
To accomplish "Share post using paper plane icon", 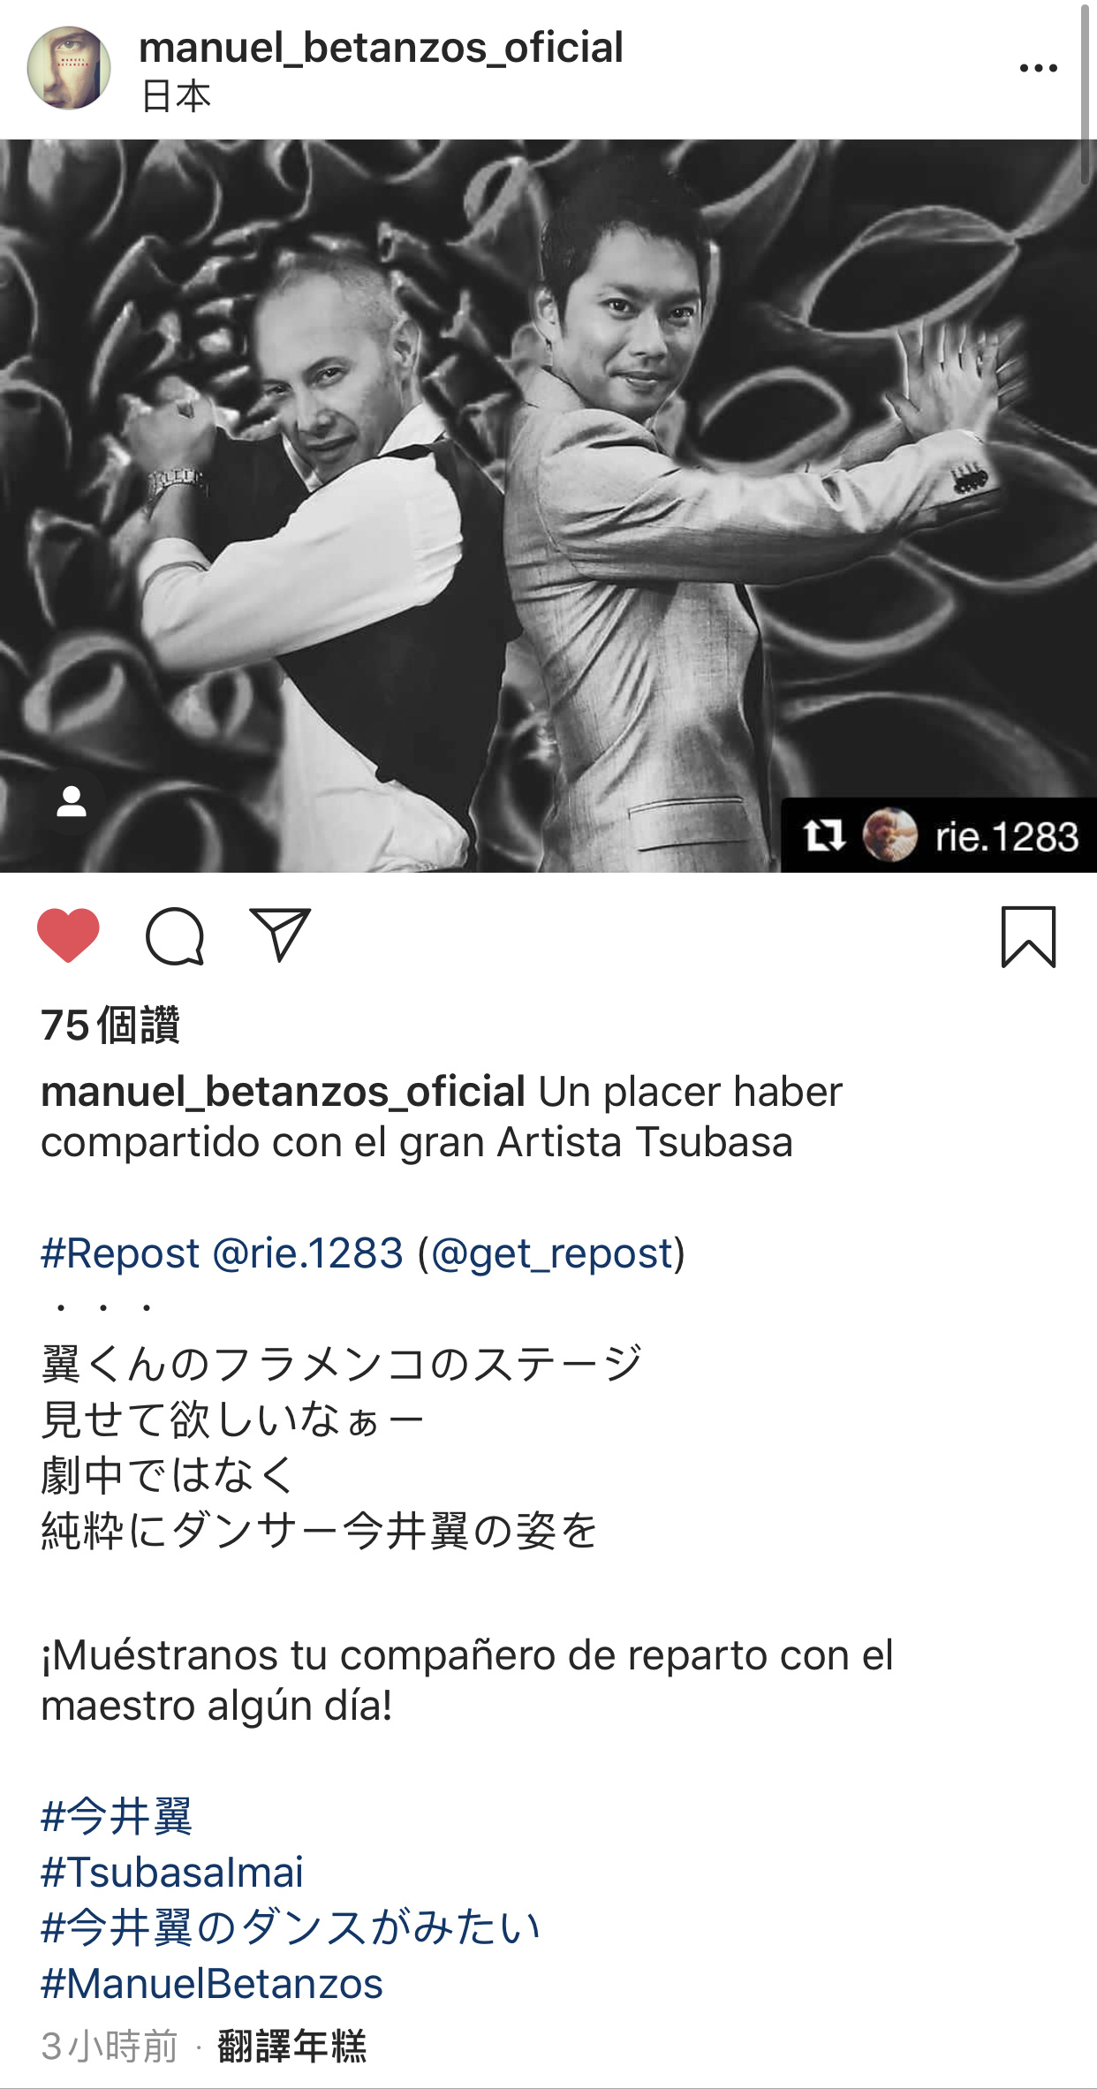I will [x=280, y=934].
